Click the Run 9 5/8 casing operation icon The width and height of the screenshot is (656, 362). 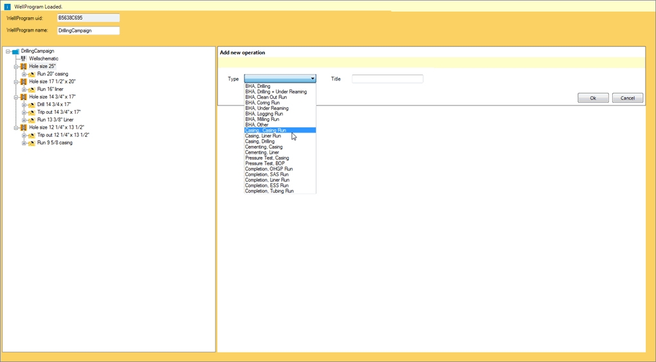(32, 143)
